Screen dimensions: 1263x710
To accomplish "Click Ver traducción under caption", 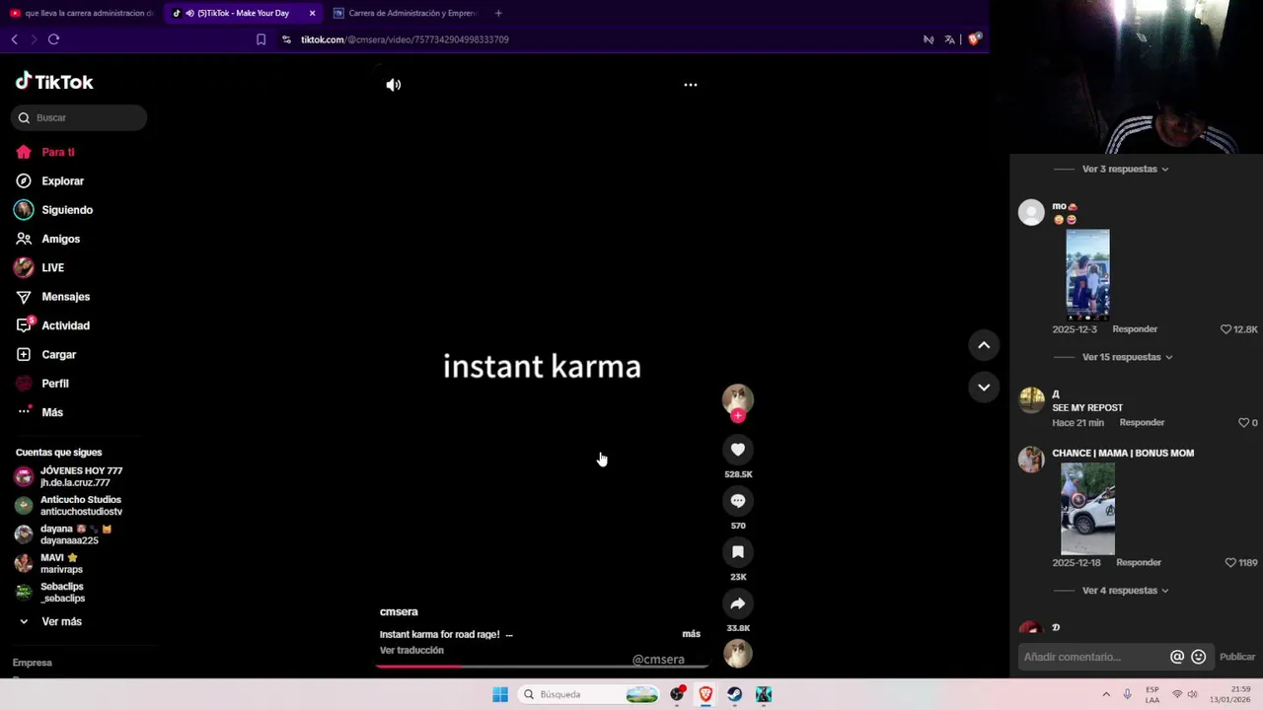I will (411, 651).
